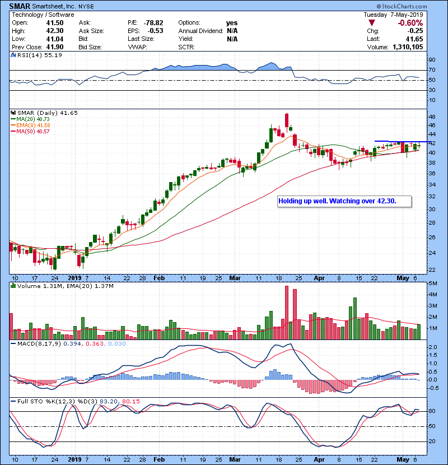448x465 pixels.
Task: Click the MA(20) 40.73 legend text
Action: [x=33, y=119]
